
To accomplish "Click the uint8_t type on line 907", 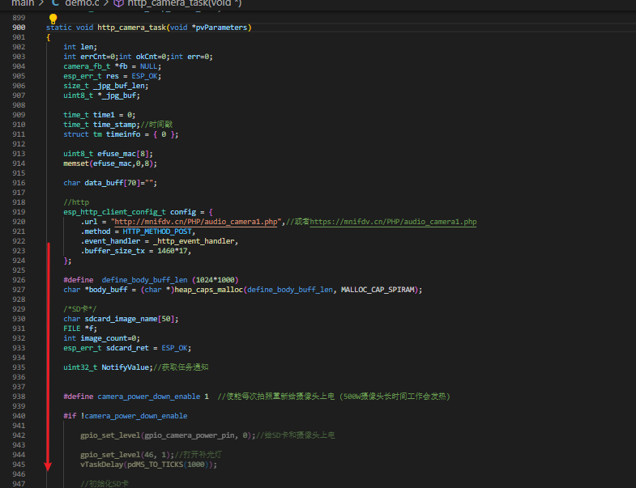I will tap(79, 95).
